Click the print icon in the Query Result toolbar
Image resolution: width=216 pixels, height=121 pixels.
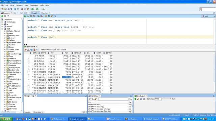28,50
